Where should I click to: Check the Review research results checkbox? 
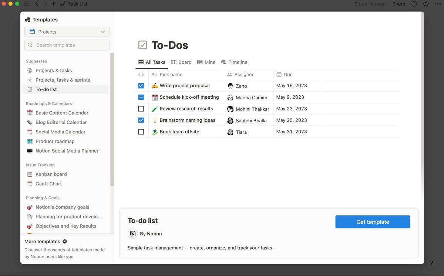pos(141,109)
